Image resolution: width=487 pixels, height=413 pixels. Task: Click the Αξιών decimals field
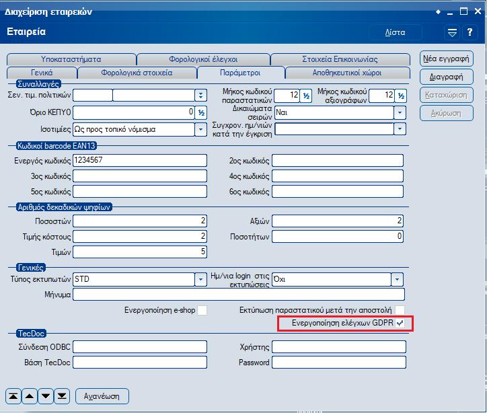coord(338,221)
